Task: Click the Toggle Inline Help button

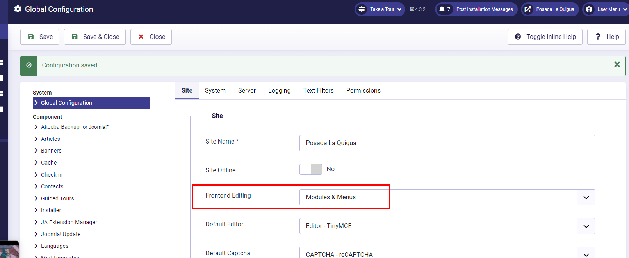Action: tap(545, 37)
